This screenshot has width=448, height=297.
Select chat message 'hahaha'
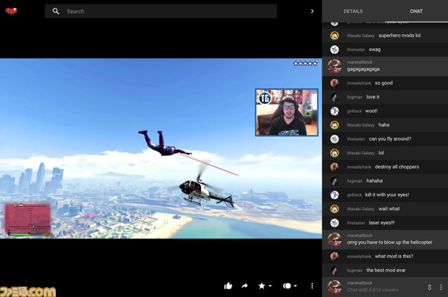pos(374,181)
